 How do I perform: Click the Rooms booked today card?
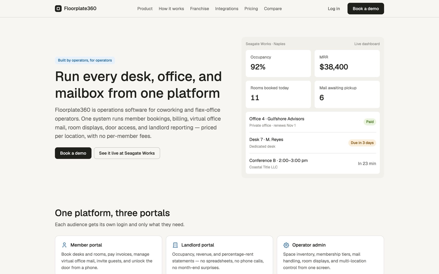coord(278,94)
